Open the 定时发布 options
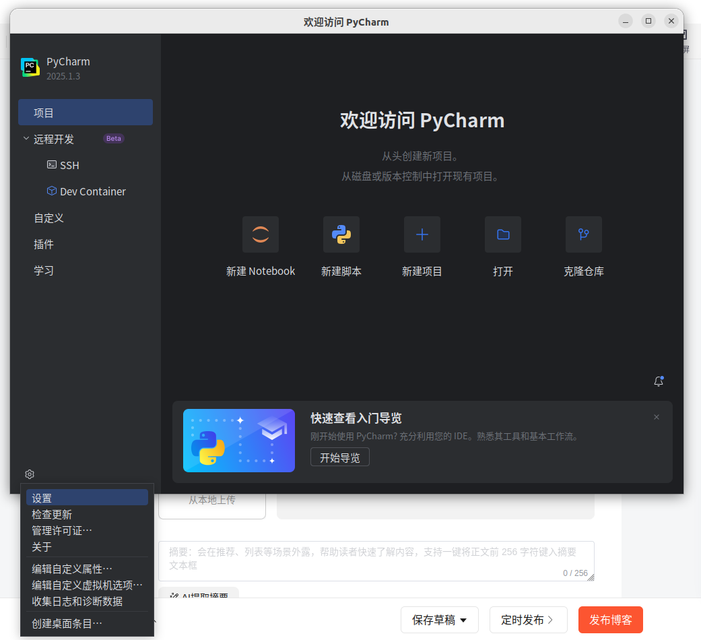Viewport: 701px width, 640px height. tap(529, 620)
